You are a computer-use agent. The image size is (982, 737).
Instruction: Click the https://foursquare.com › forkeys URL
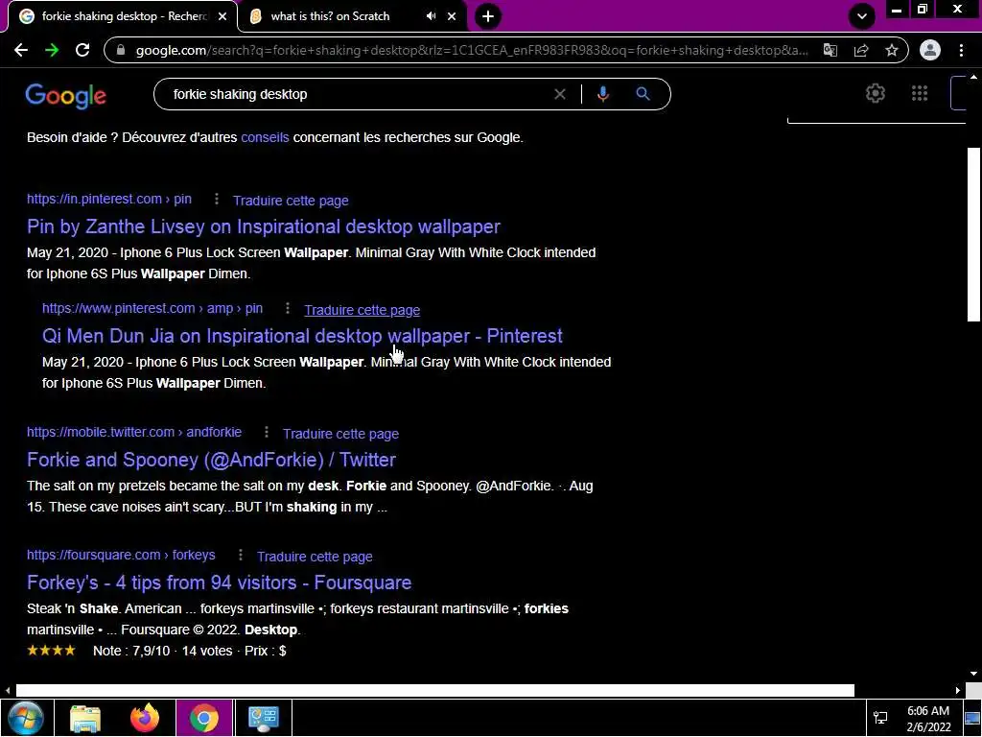click(121, 556)
